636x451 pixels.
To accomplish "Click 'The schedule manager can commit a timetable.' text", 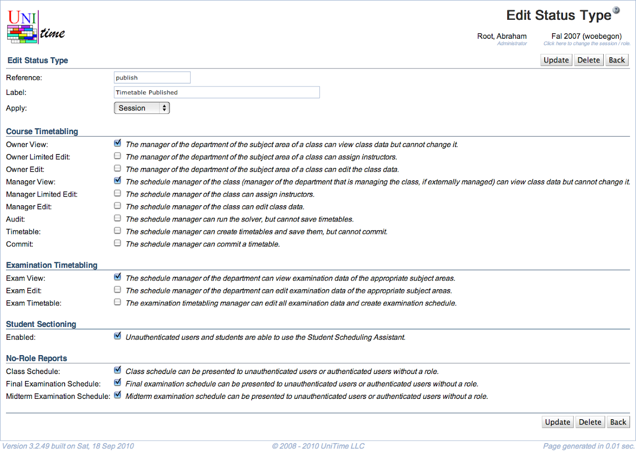I will click(203, 244).
